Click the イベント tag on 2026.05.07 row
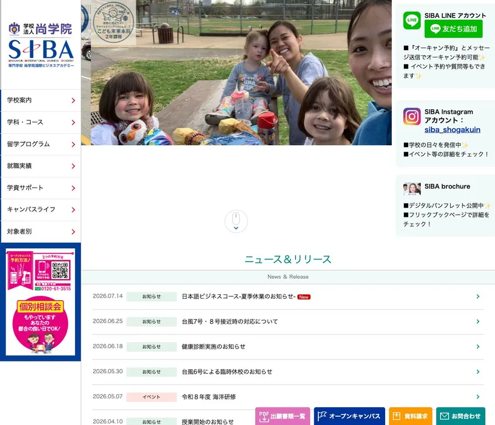This screenshot has height=425, width=495. tap(151, 397)
